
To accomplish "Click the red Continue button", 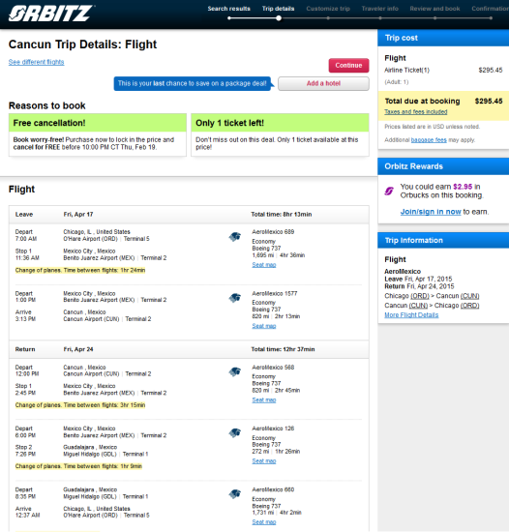I will tap(348, 65).
